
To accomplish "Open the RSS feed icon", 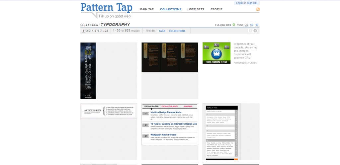I will point(258,9).
